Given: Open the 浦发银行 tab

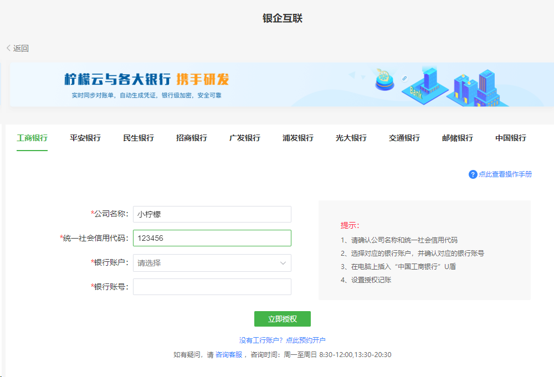Looking at the screenshot, I should [x=297, y=138].
